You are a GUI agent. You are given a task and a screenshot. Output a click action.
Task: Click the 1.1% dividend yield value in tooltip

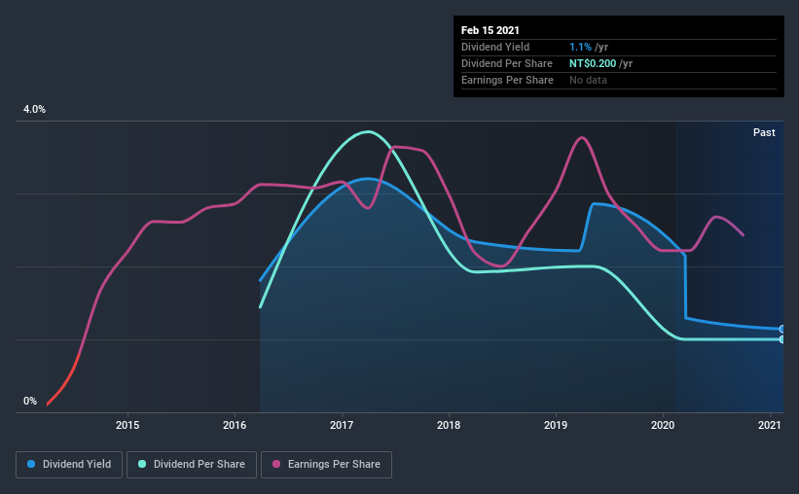coord(580,47)
